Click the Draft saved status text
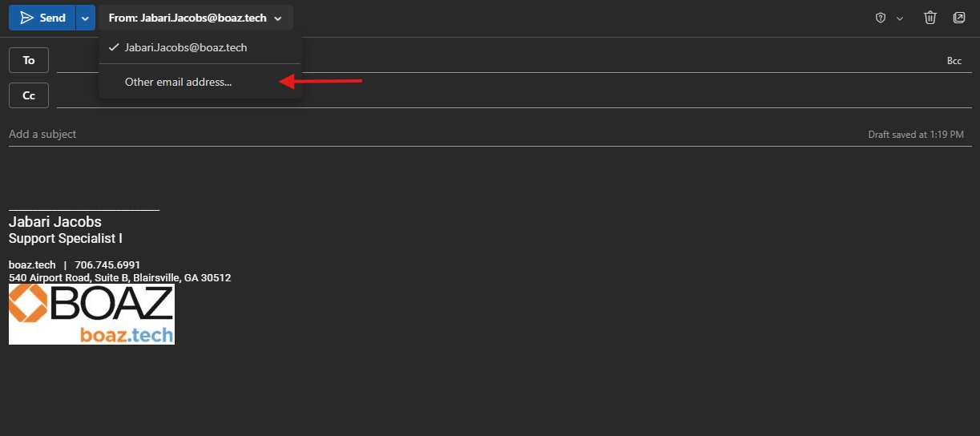 pyautogui.click(x=915, y=135)
